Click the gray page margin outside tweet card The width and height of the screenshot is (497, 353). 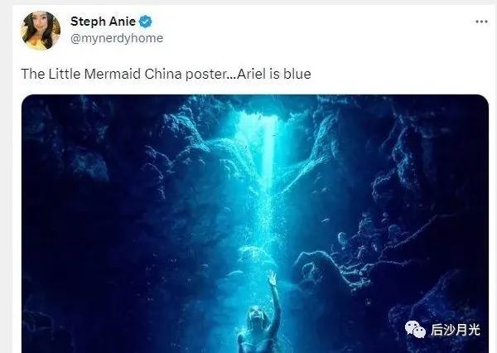pos(6,191)
